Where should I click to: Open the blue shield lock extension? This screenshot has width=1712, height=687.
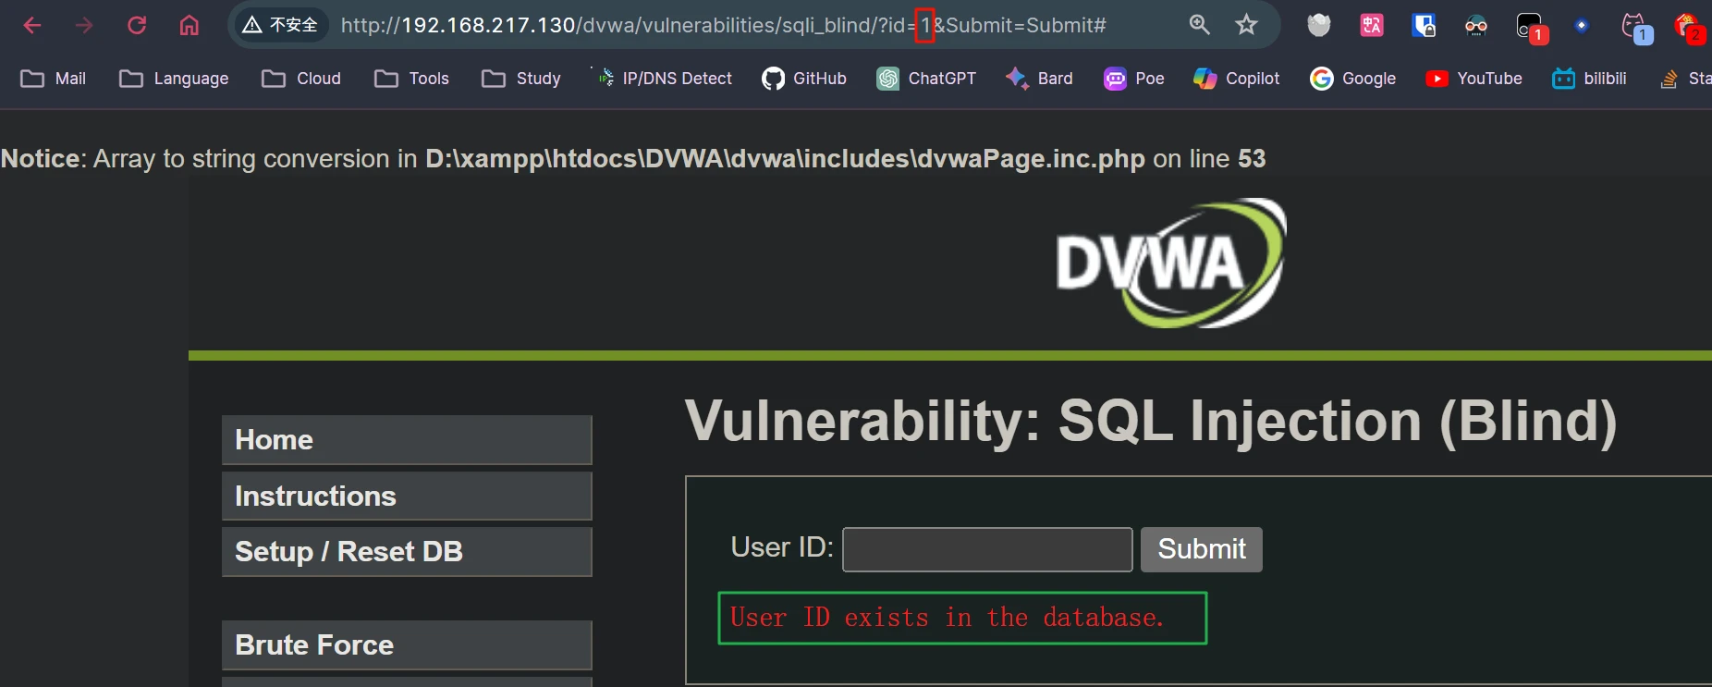(x=1424, y=25)
